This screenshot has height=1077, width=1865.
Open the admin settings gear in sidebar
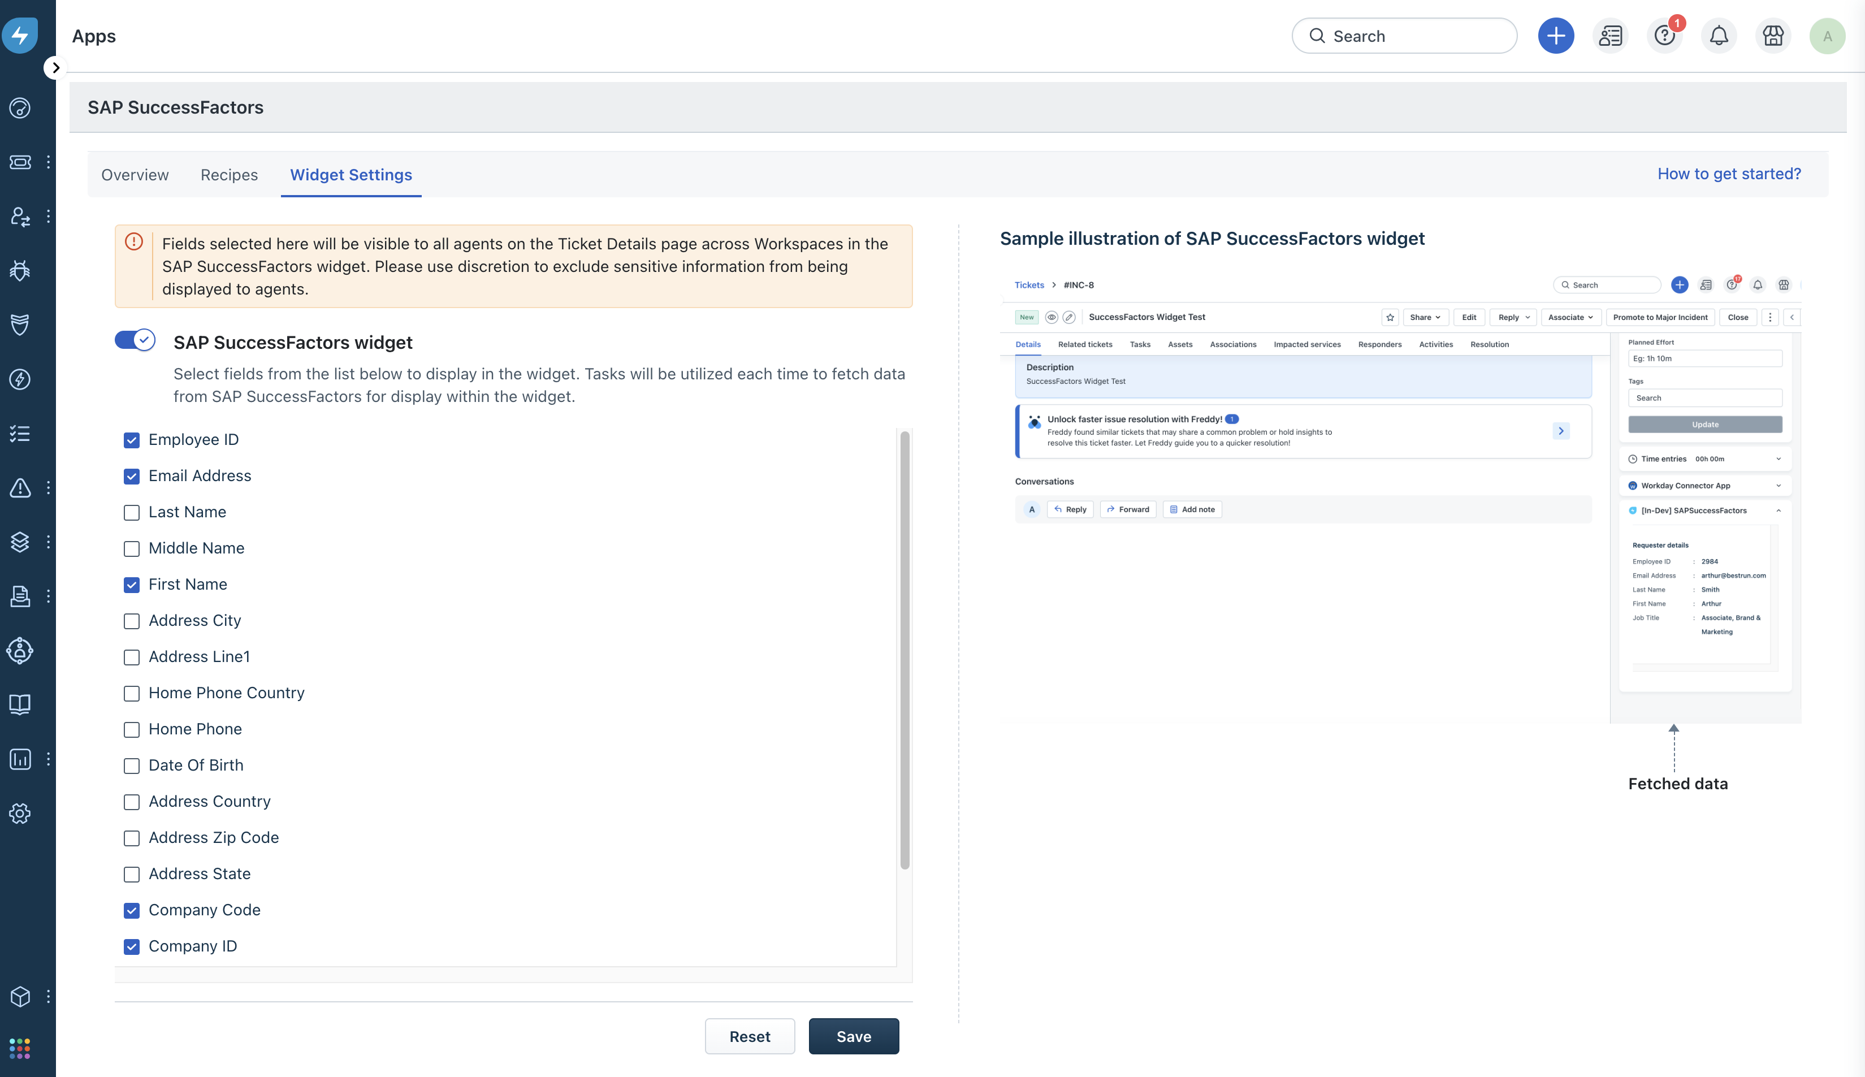click(20, 813)
